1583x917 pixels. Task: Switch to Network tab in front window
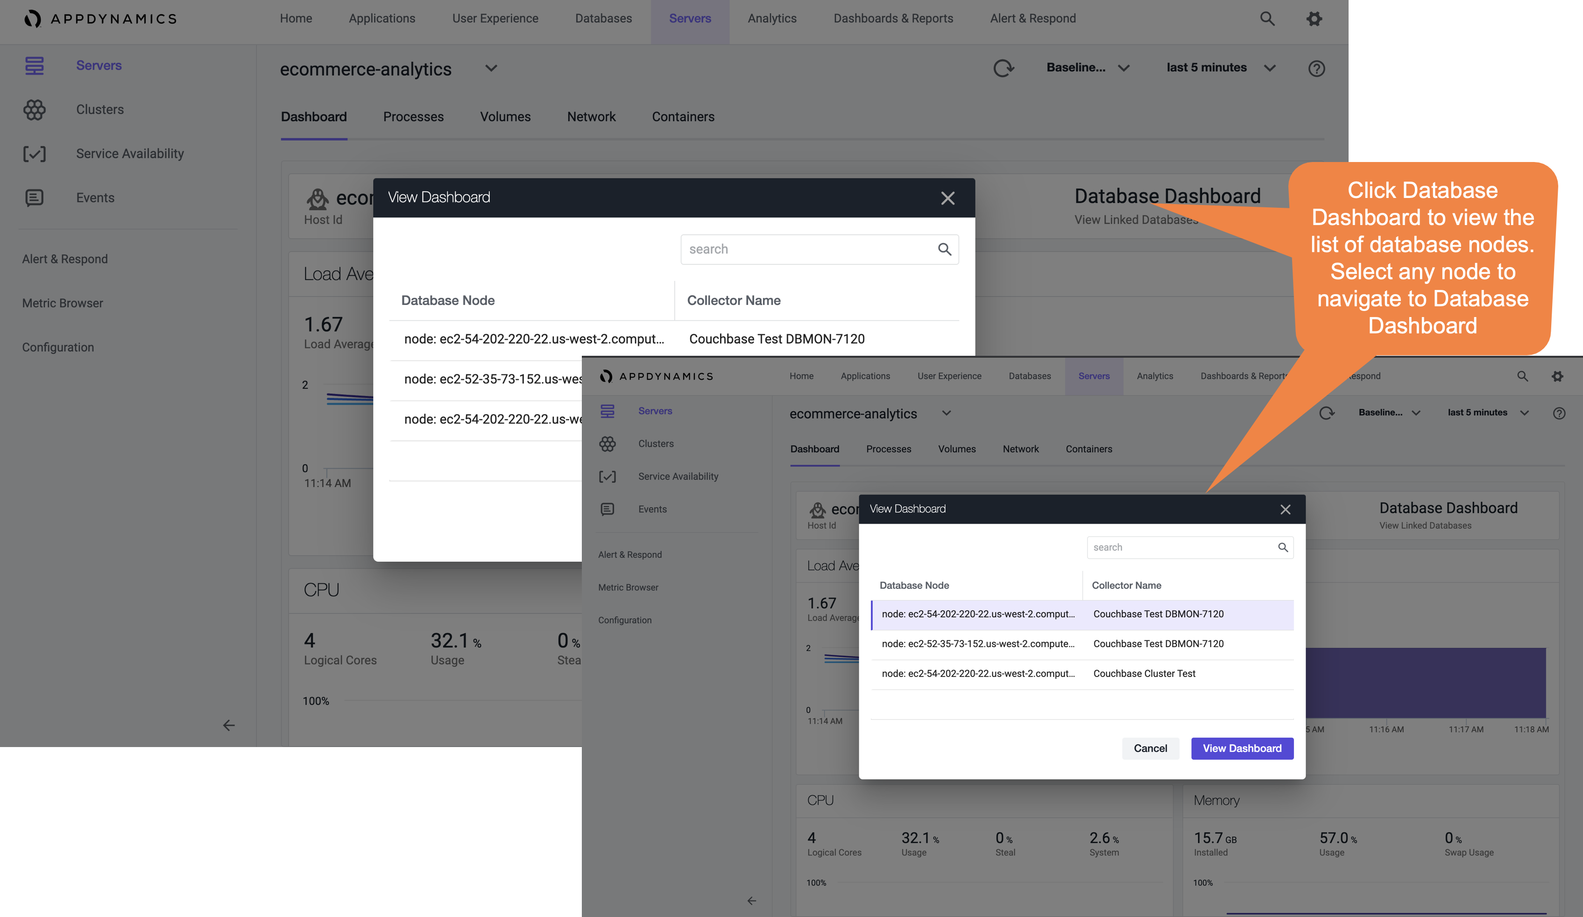click(x=1020, y=449)
